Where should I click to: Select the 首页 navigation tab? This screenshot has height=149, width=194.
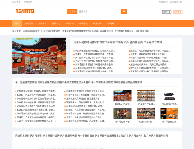17,24
